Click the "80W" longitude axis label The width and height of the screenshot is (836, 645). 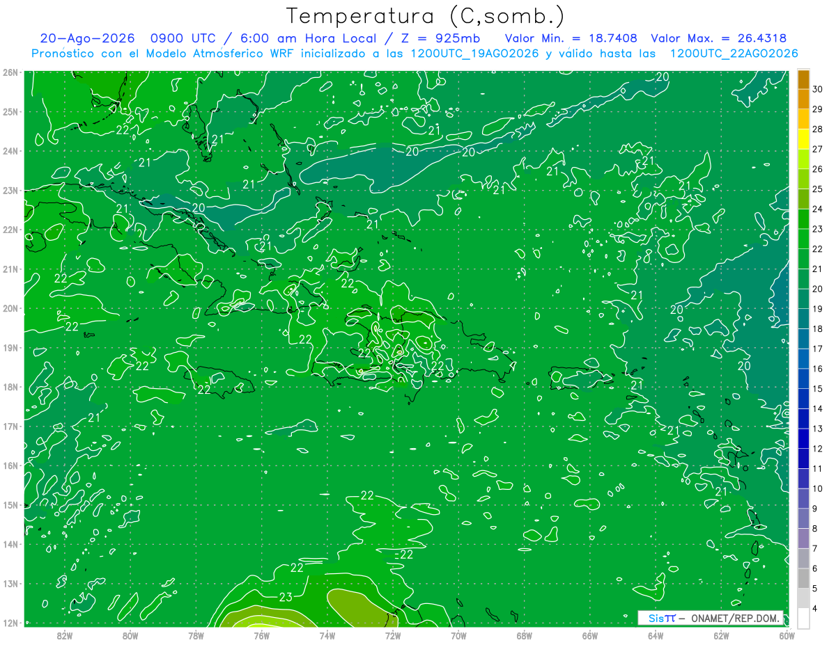130,635
